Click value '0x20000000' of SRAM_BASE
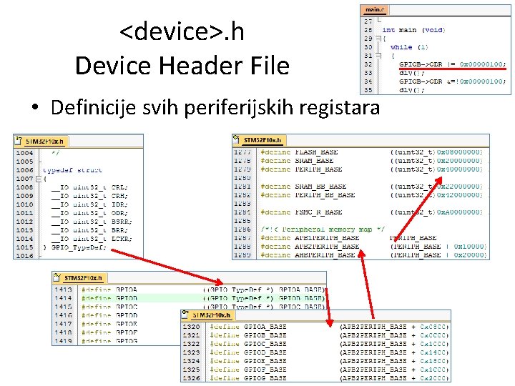Viewport: 515px width, 386px height. (x=458, y=161)
